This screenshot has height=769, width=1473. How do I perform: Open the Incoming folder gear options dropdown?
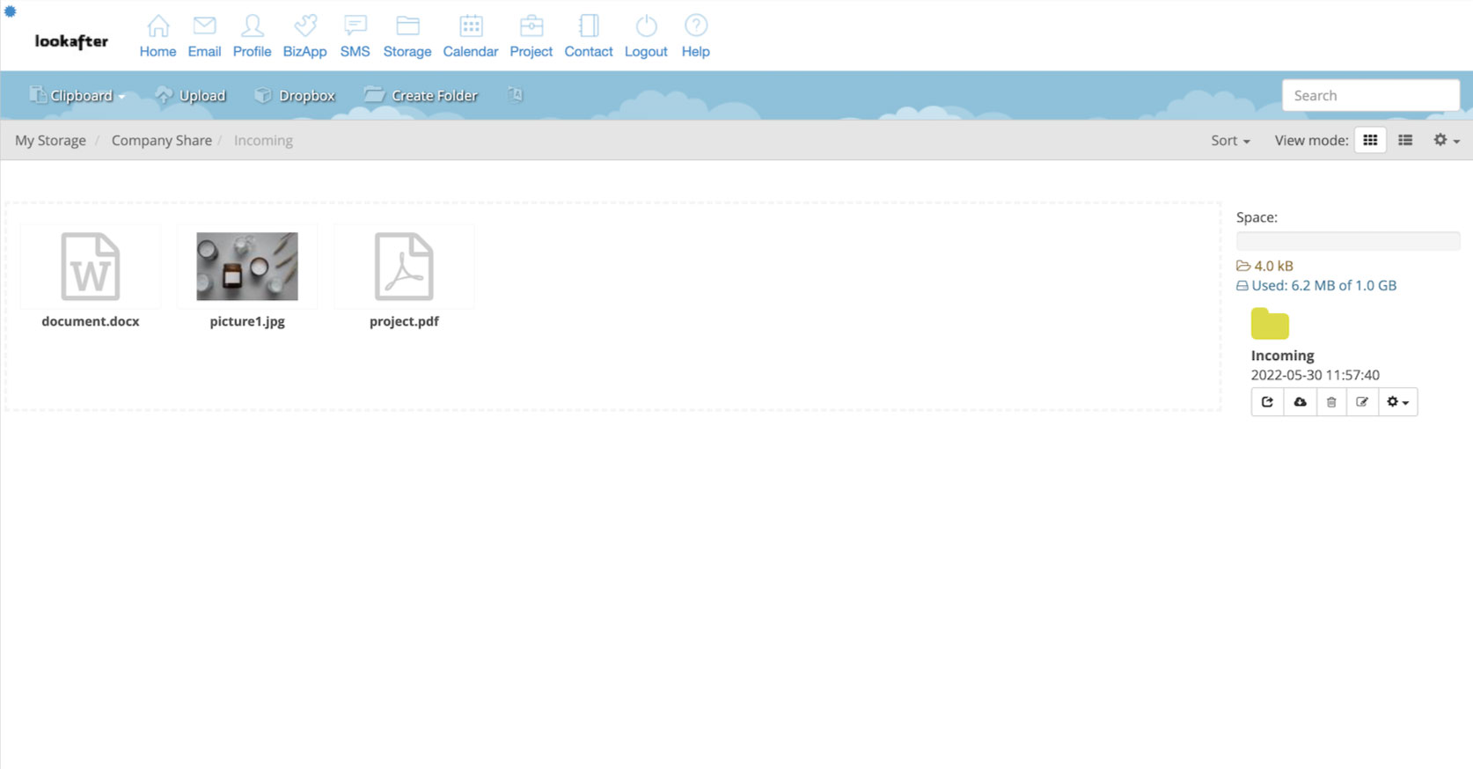(1397, 402)
